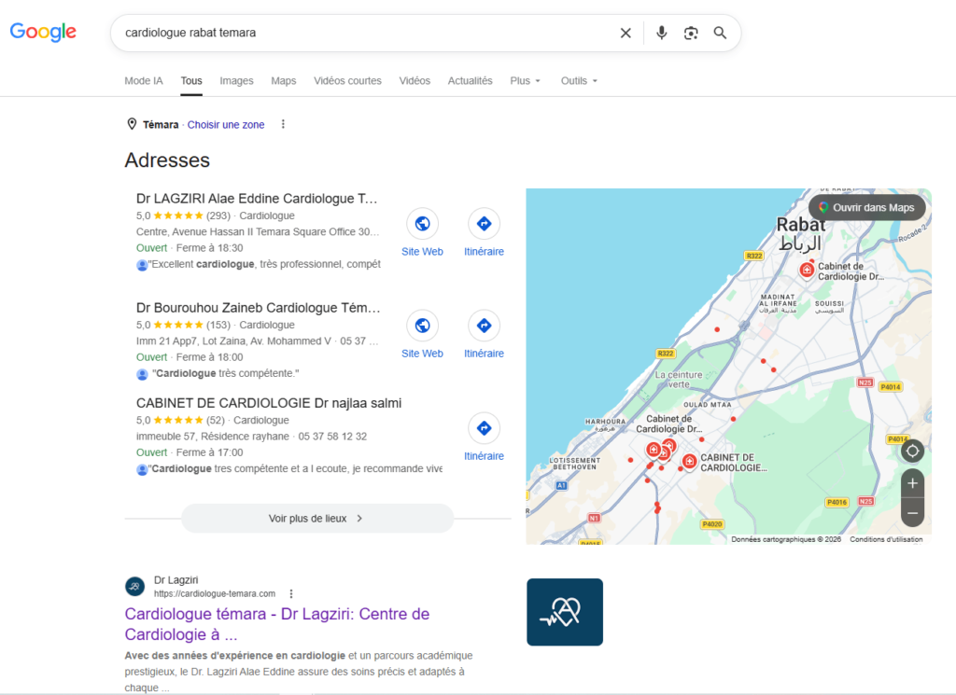Switch to Mode IA tab
The height and width of the screenshot is (695, 956).
coord(143,80)
